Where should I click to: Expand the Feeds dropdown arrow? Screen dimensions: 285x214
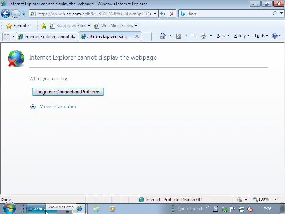click(x=186, y=36)
